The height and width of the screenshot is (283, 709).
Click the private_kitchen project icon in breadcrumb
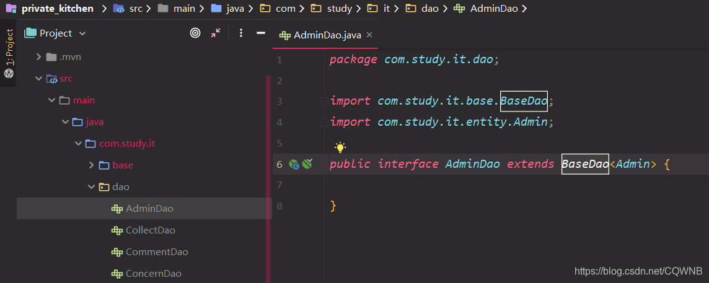(11, 8)
